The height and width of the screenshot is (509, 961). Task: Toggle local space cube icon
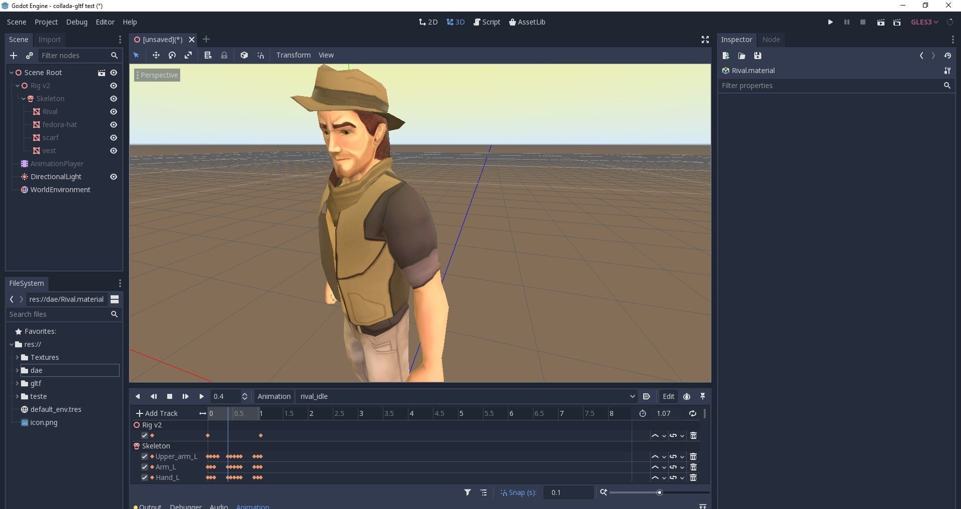(x=244, y=55)
